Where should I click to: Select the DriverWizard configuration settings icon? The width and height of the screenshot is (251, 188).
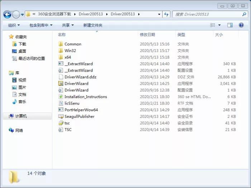tap(61, 90)
